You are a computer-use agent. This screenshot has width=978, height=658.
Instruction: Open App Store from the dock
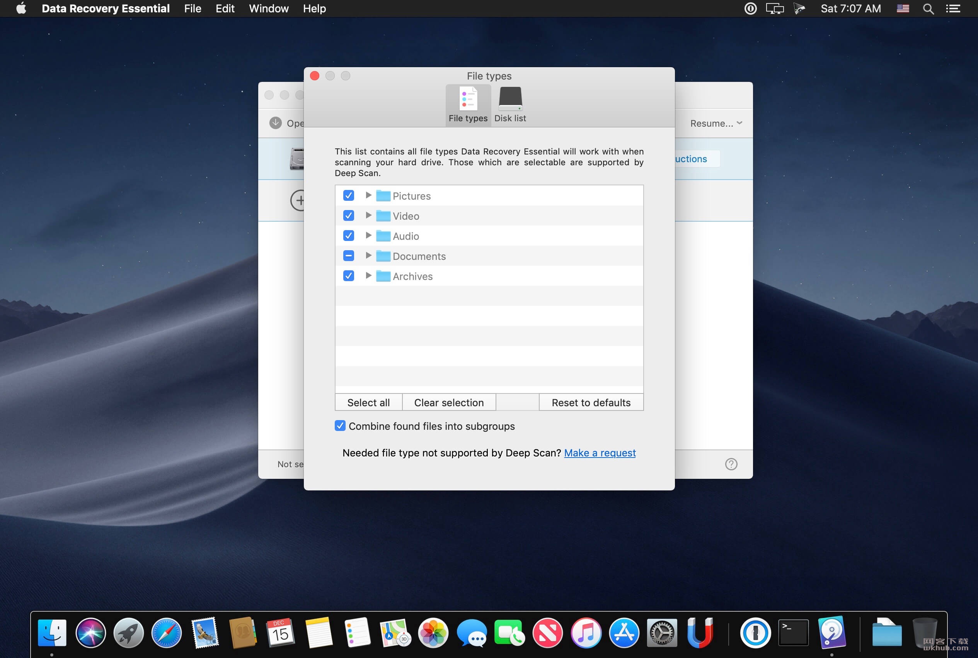click(x=624, y=633)
